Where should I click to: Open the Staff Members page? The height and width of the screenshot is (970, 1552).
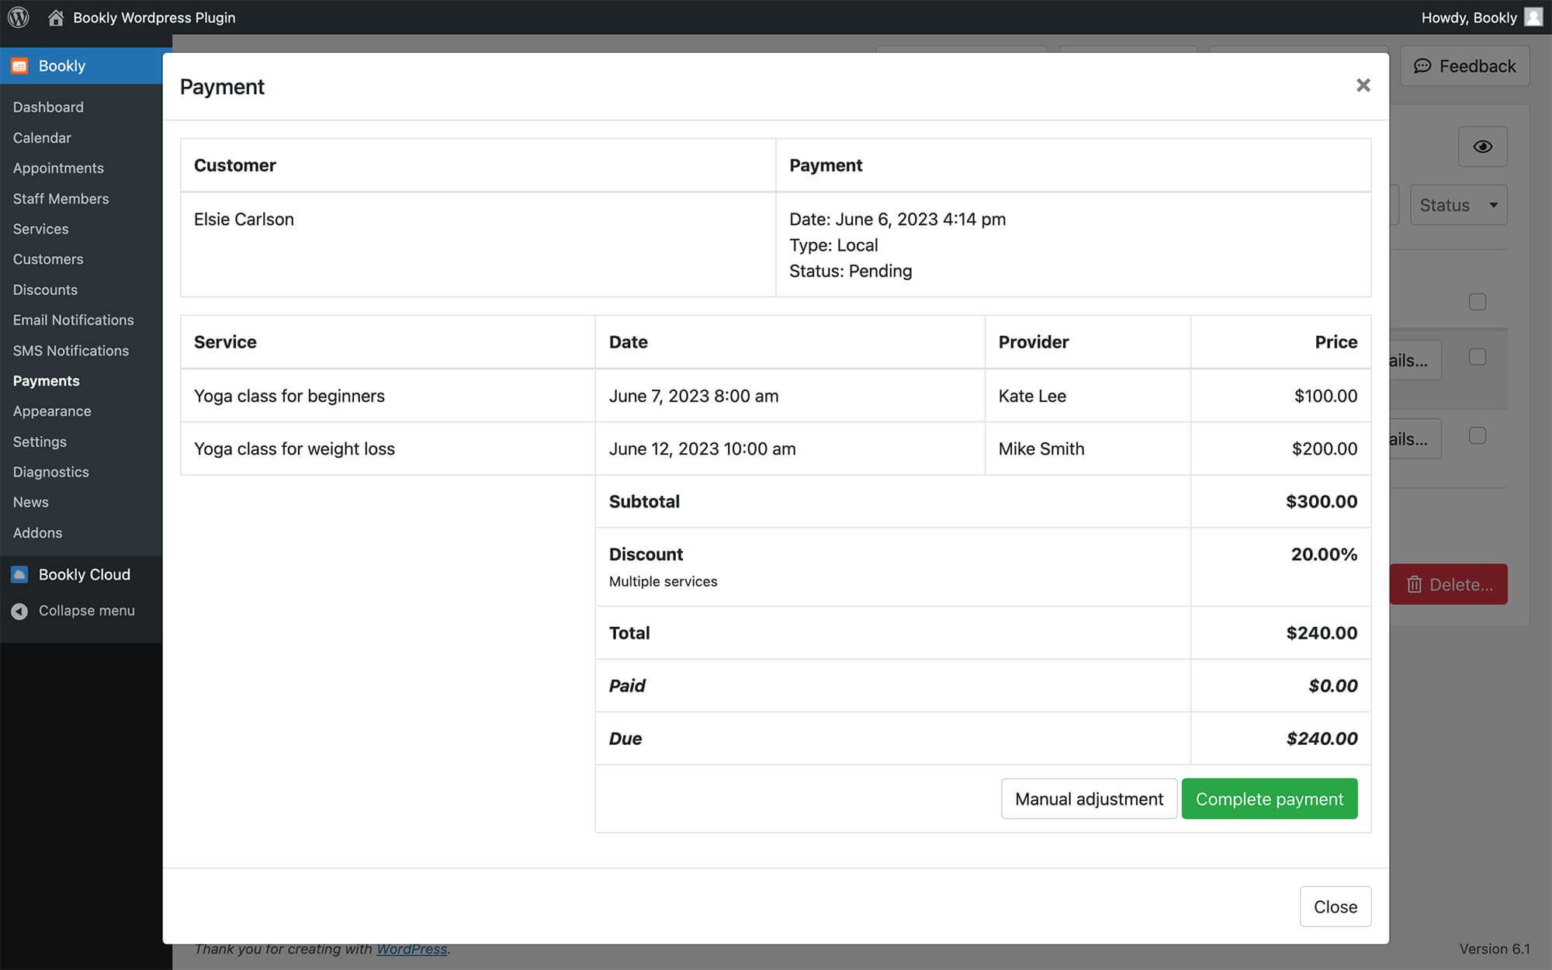pyautogui.click(x=61, y=199)
